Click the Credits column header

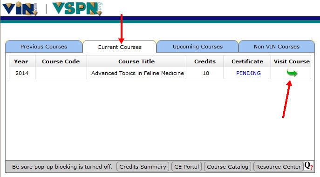click(x=205, y=61)
